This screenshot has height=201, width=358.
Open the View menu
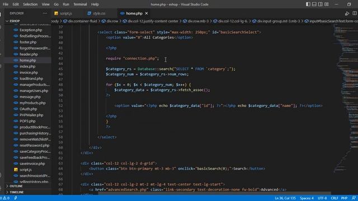45,4
